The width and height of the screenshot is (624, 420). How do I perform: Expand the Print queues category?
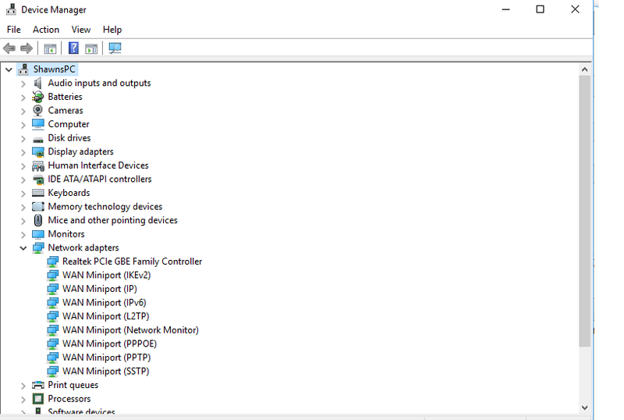(x=23, y=386)
